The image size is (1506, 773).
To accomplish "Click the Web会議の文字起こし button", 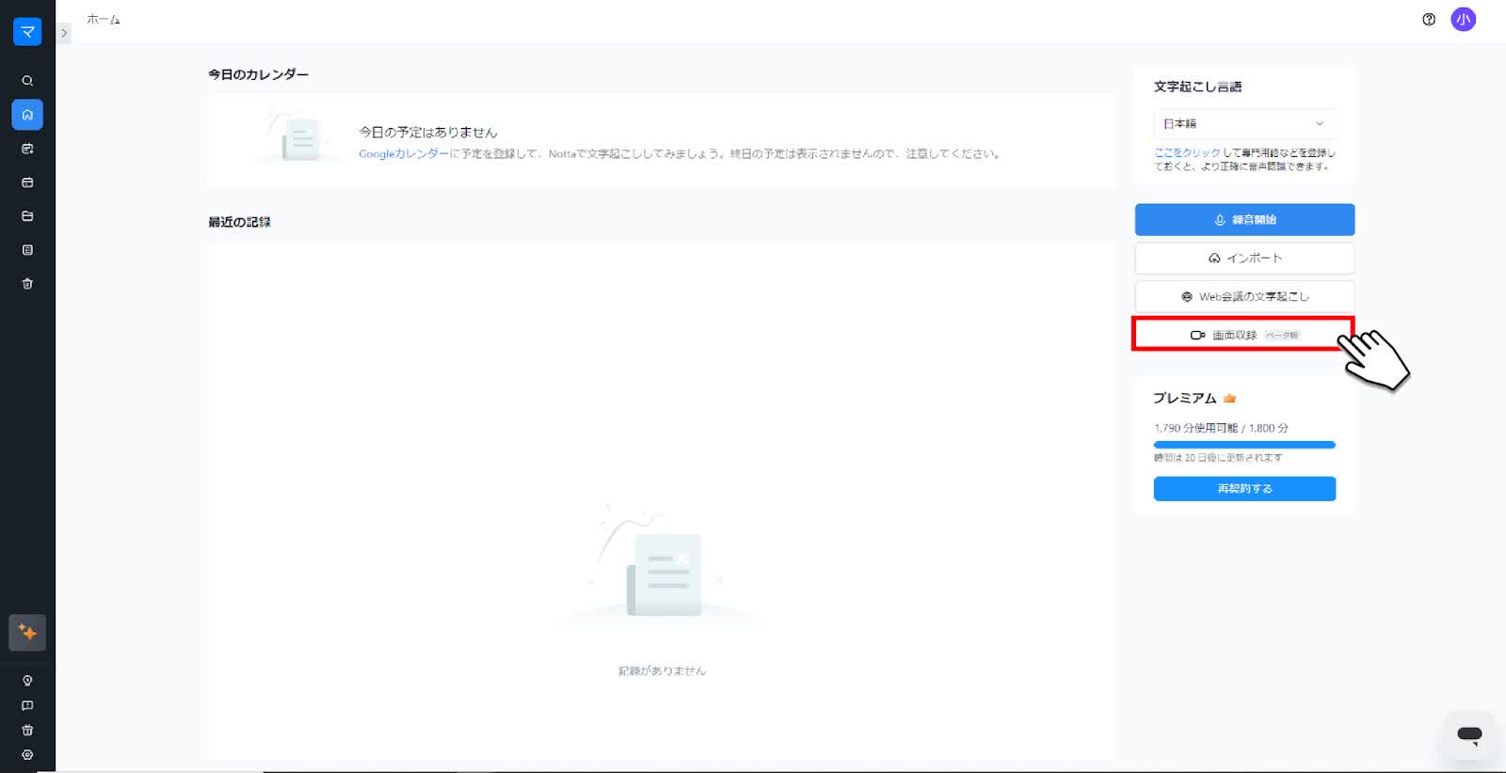I will pos(1244,297).
